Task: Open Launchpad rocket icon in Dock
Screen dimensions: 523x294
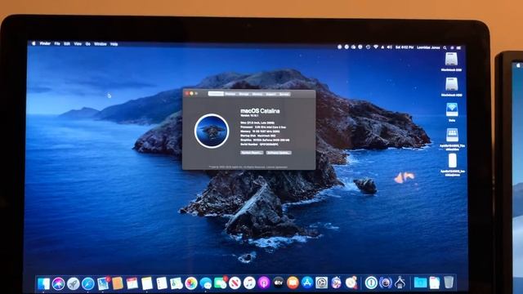Action: (x=73, y=283)
